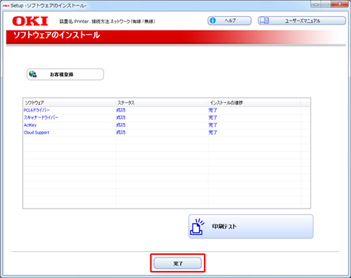Image resolution: width=351 pixels, height=278 pixels.
Task: Click the 完了 progress for the PCL6 driver
Action: click(213, 110)
